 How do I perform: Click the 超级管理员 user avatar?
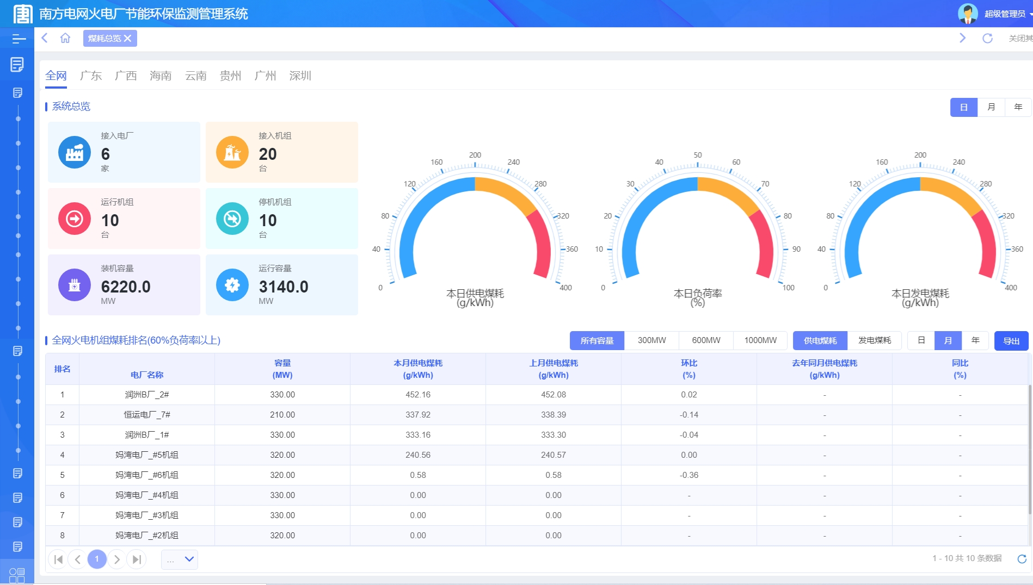point(968,14)
